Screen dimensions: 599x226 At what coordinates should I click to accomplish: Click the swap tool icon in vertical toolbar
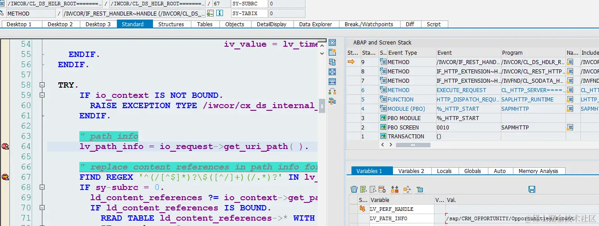tap(332, 62)
